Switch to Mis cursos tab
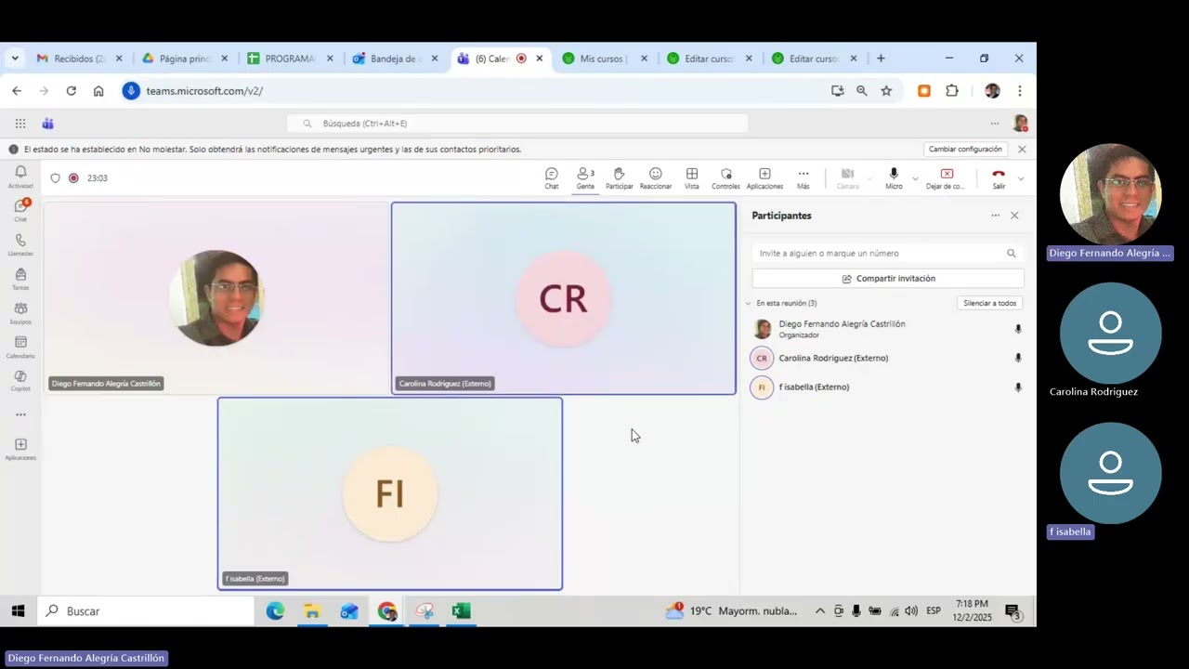1189x669 pixels. pos(605,59)
